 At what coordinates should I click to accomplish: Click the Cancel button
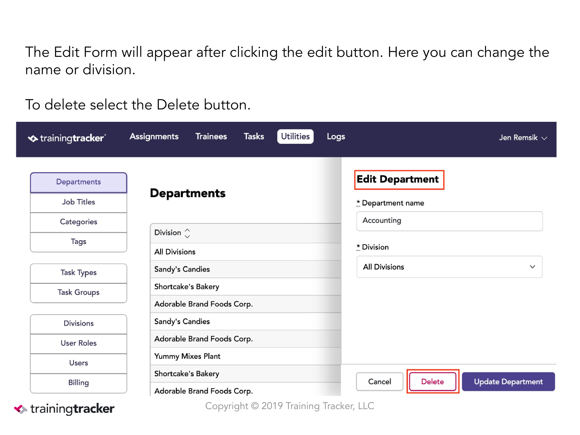(379, 382)
